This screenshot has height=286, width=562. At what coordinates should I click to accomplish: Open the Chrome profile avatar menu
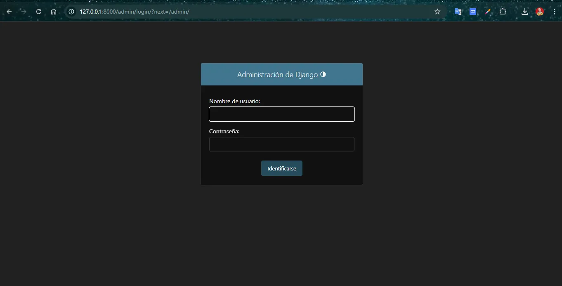540,12
